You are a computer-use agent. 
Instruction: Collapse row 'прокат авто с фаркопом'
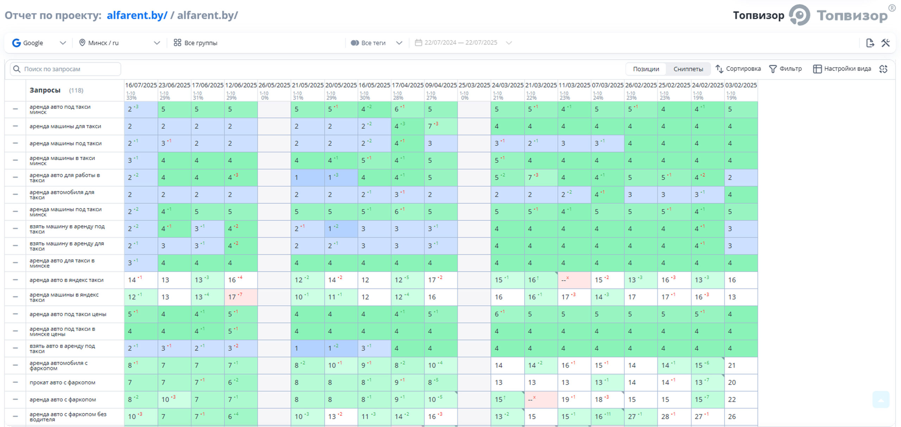point(15,382)
